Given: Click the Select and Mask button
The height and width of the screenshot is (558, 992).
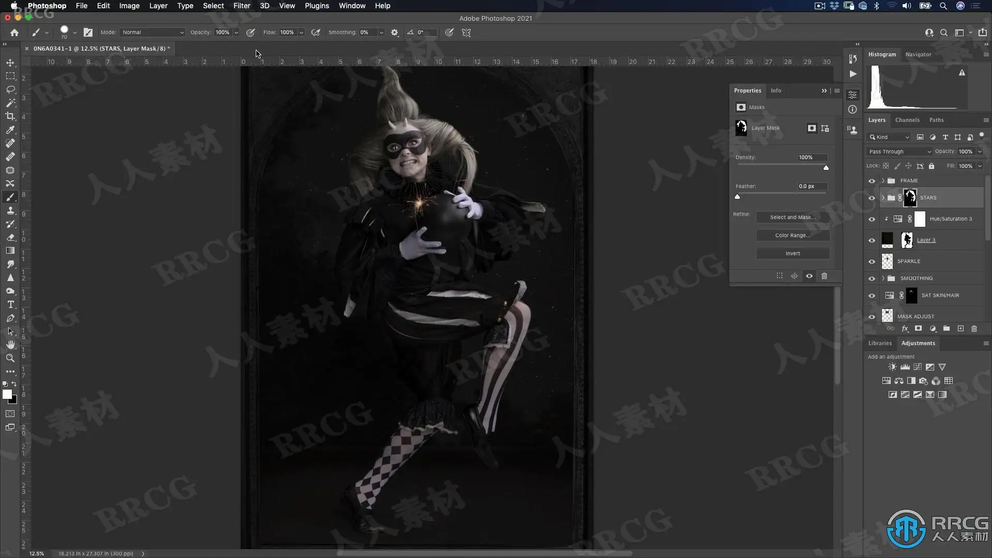Looking at the screenshot, I should (x=793, y=217).
